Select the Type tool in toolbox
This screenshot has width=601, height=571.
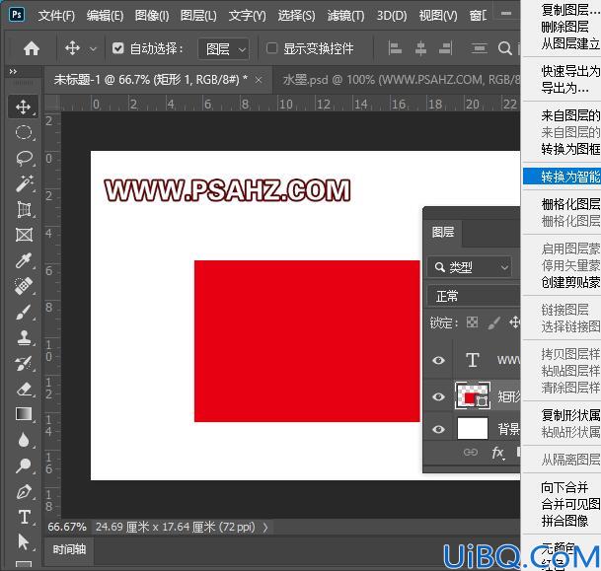coord(24,517)
